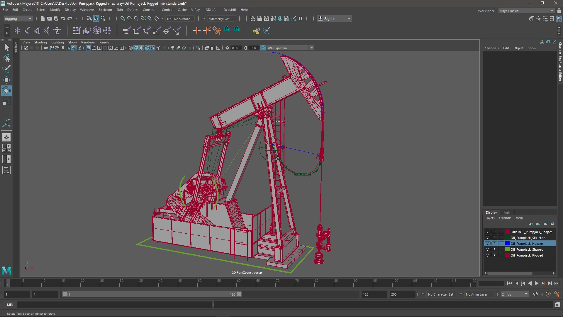Switch to the Anim layer tab
563x317 pixels.
[x=507, y=213]
